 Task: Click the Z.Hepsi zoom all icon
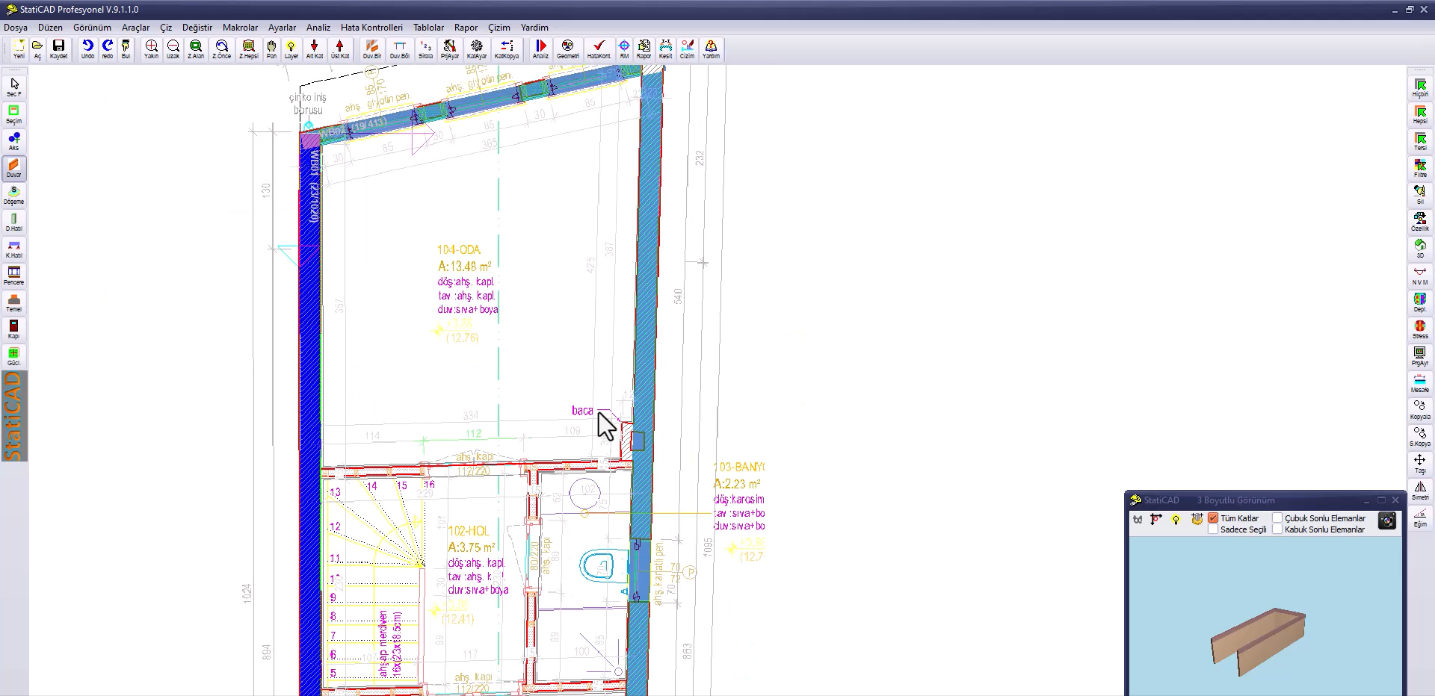pos(248,49)
